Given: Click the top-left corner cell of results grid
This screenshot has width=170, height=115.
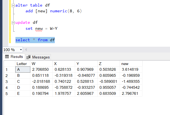Looking at the screenshot, I should click(9, 64).
